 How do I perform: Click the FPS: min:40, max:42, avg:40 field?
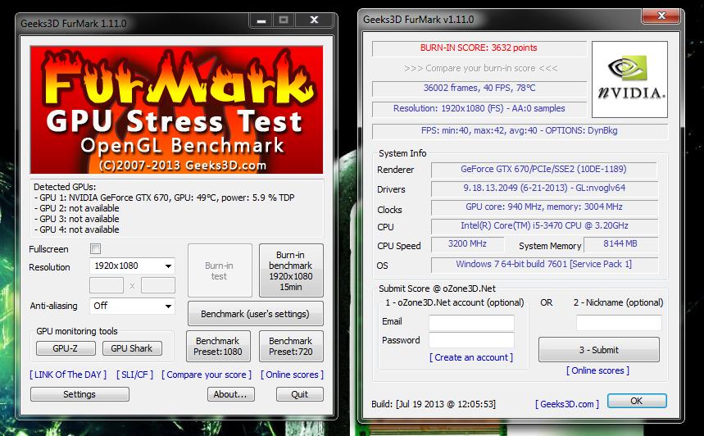pyautogui.click(x=520, y=130)
